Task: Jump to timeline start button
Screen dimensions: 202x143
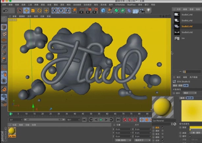Action: click(x=84, y=120)
